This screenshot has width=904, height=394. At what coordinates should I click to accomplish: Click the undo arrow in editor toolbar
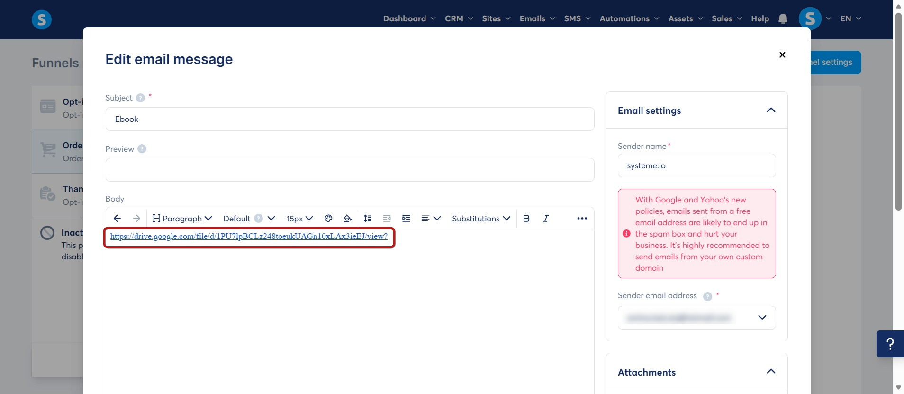click(x=117, y=218)
